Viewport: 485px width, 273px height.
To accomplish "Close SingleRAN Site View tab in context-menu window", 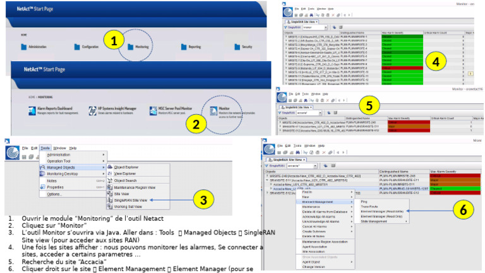I will point(304,160).
